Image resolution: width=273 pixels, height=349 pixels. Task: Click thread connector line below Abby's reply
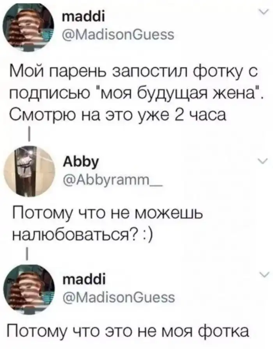27,253
